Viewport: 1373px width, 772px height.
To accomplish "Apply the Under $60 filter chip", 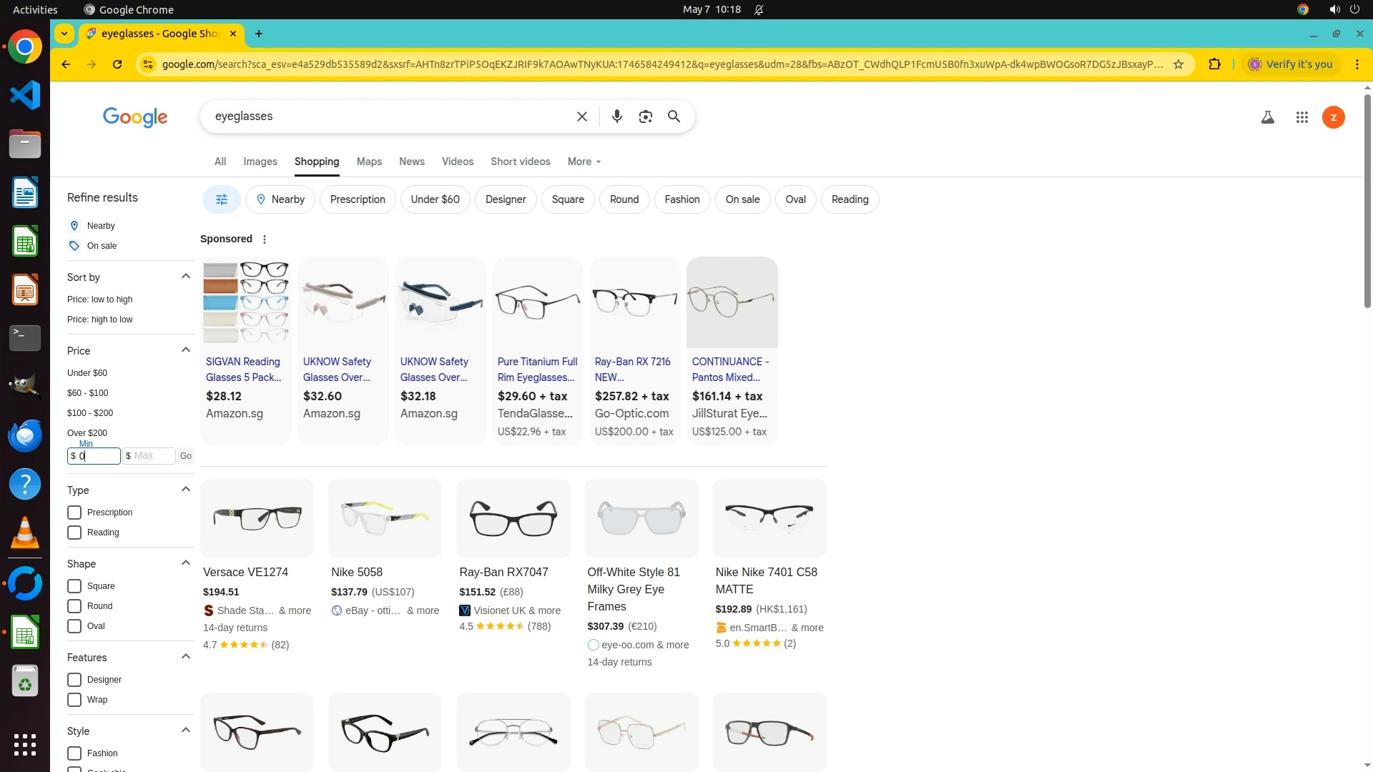I will [x=435, y=199].
